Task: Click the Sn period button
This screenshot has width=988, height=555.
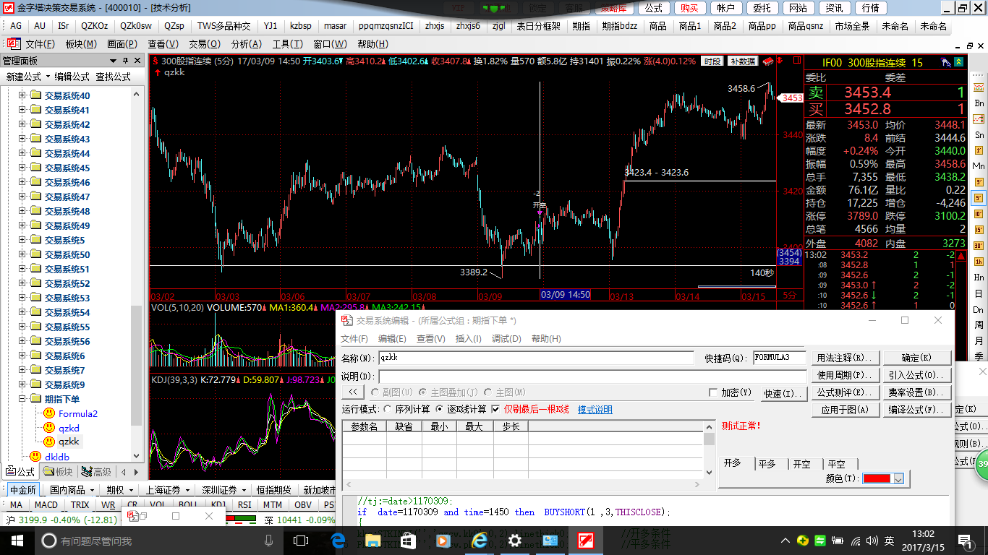Action: click(979, 134)
